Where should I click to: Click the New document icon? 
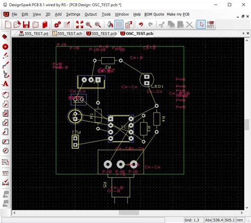pyautogui.click(x=8, y=25)
